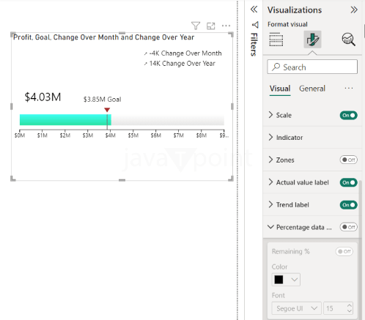
Task: Click the black color swatch
Action: pyautogui.click(x=279, y=280)
